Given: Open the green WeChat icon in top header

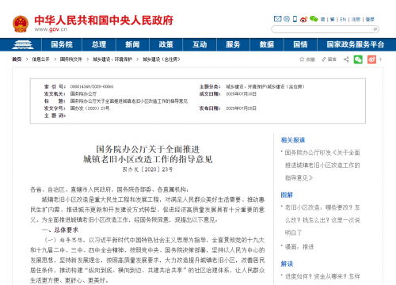Looking at the screenshot, I should coord(314,19).
